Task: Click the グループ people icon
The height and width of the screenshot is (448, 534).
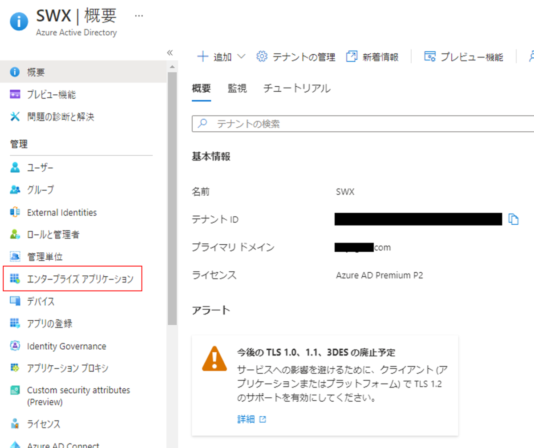Action: (x=15, y=190)
